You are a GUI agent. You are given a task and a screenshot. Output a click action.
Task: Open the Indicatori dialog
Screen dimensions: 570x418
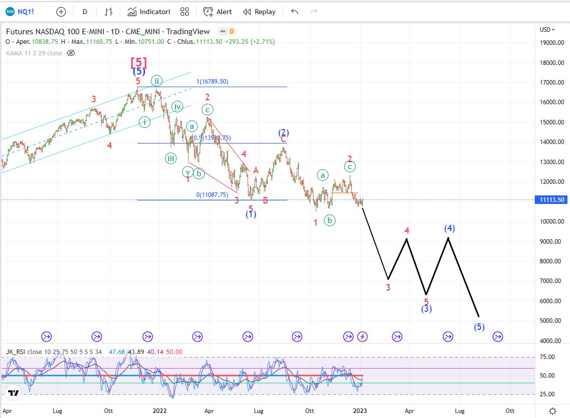tap(149, 12)
